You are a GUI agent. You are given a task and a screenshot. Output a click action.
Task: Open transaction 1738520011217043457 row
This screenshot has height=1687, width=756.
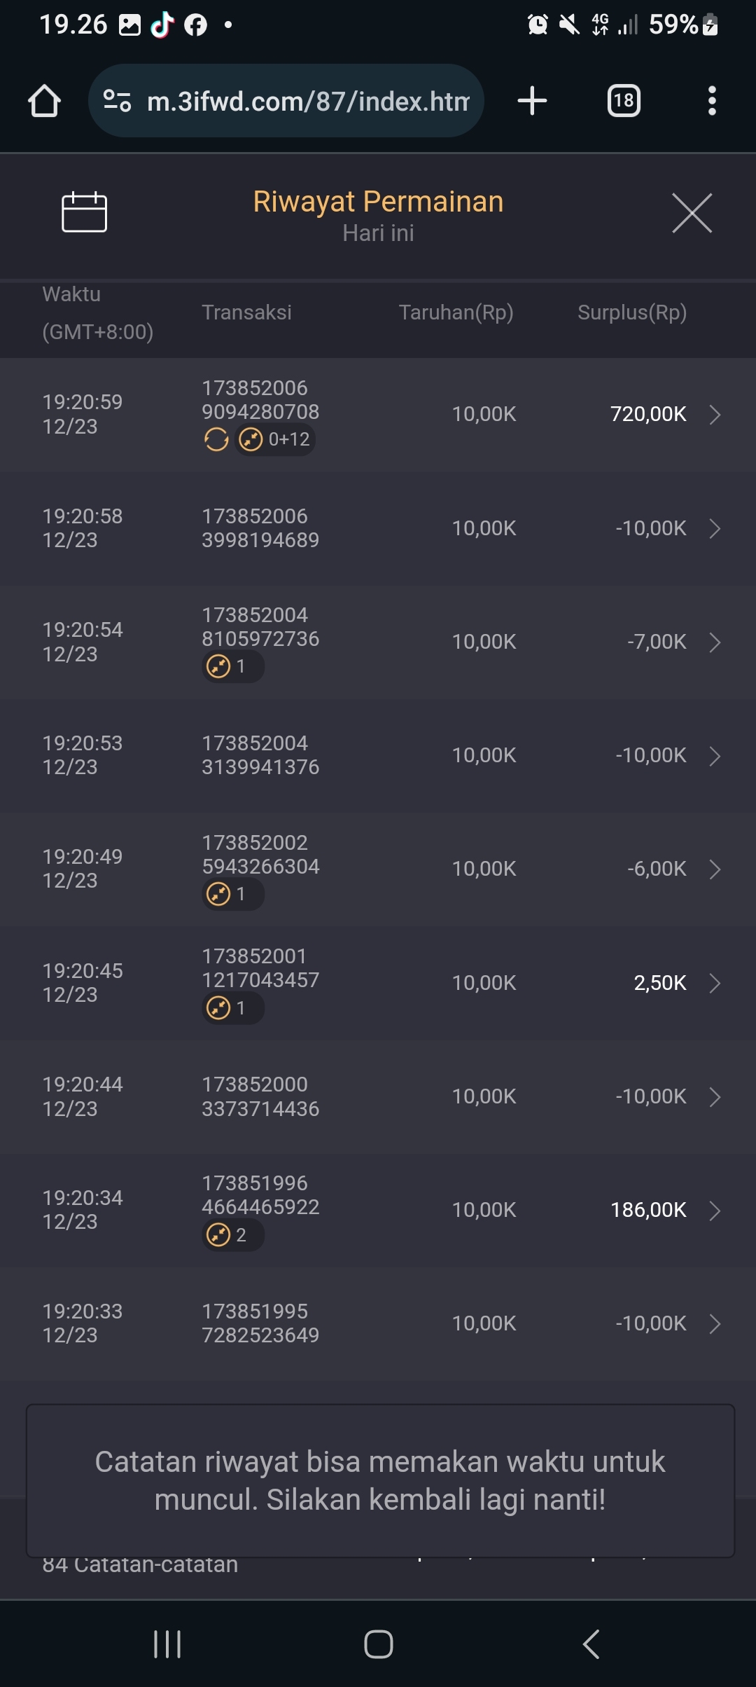click(x=378, y=983)
